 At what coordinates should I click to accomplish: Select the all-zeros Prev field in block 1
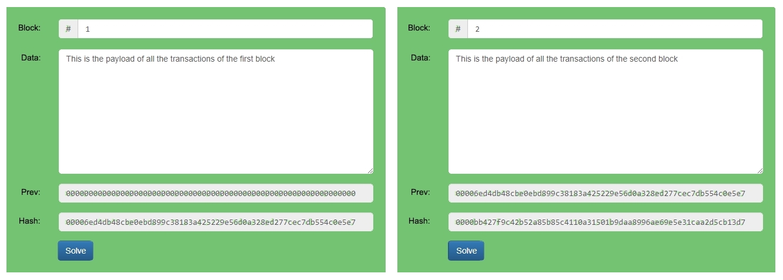point(216,193)
